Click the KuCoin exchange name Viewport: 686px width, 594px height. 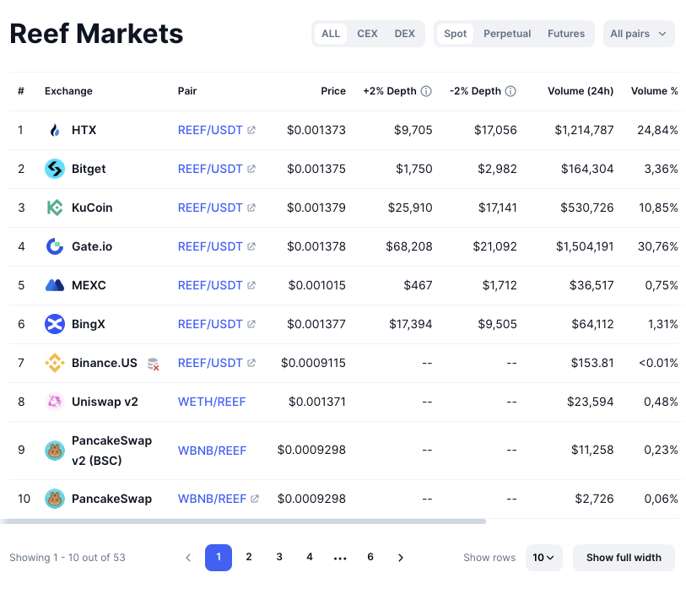(92, 208)
